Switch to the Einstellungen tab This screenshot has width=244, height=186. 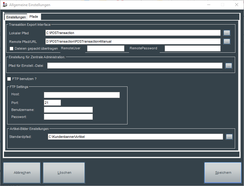point(16,17)
